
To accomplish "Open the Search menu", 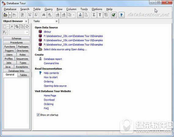I will (x=25, y=9).
